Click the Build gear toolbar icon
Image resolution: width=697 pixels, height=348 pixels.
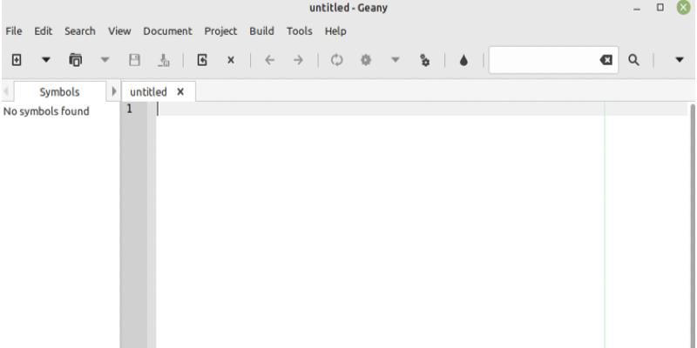tap(366, 60)
